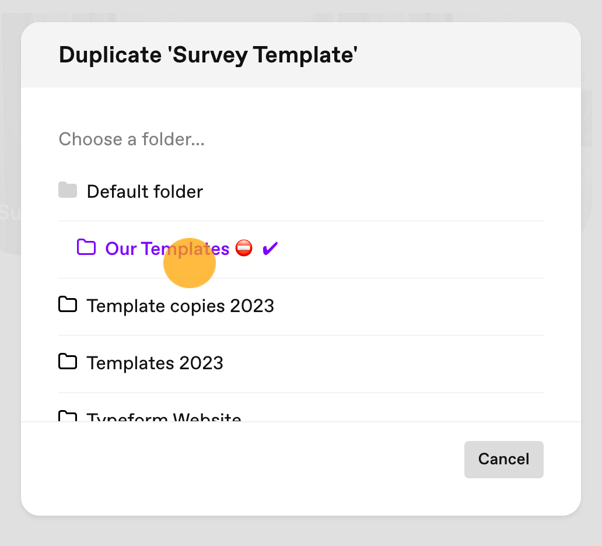This screenshot has height=546, width=602.
Task: Click the purple Our Templates folder icon
Action: pyautogui.click(x=86, y=247)
